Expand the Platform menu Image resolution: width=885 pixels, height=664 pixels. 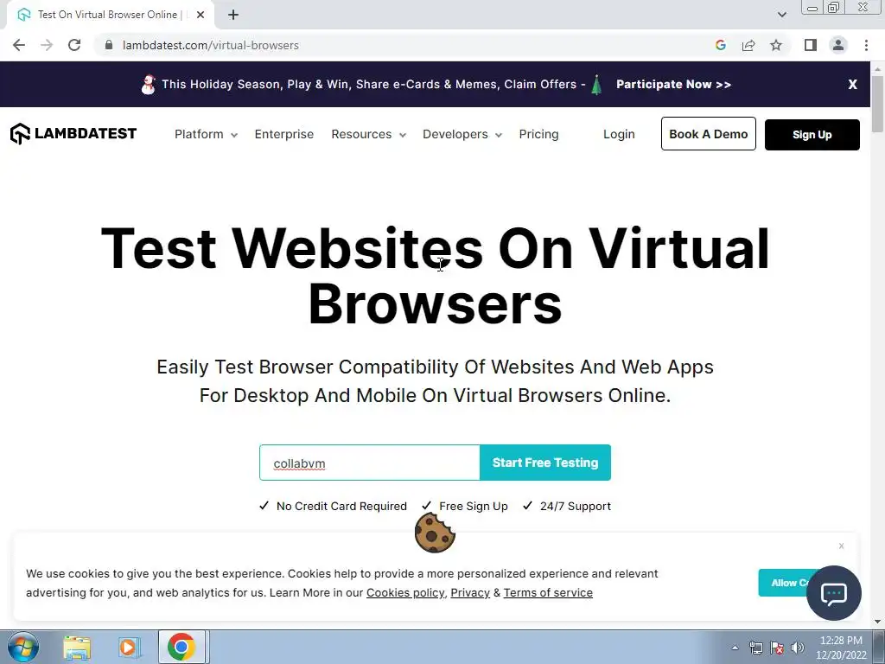(206, 134)
